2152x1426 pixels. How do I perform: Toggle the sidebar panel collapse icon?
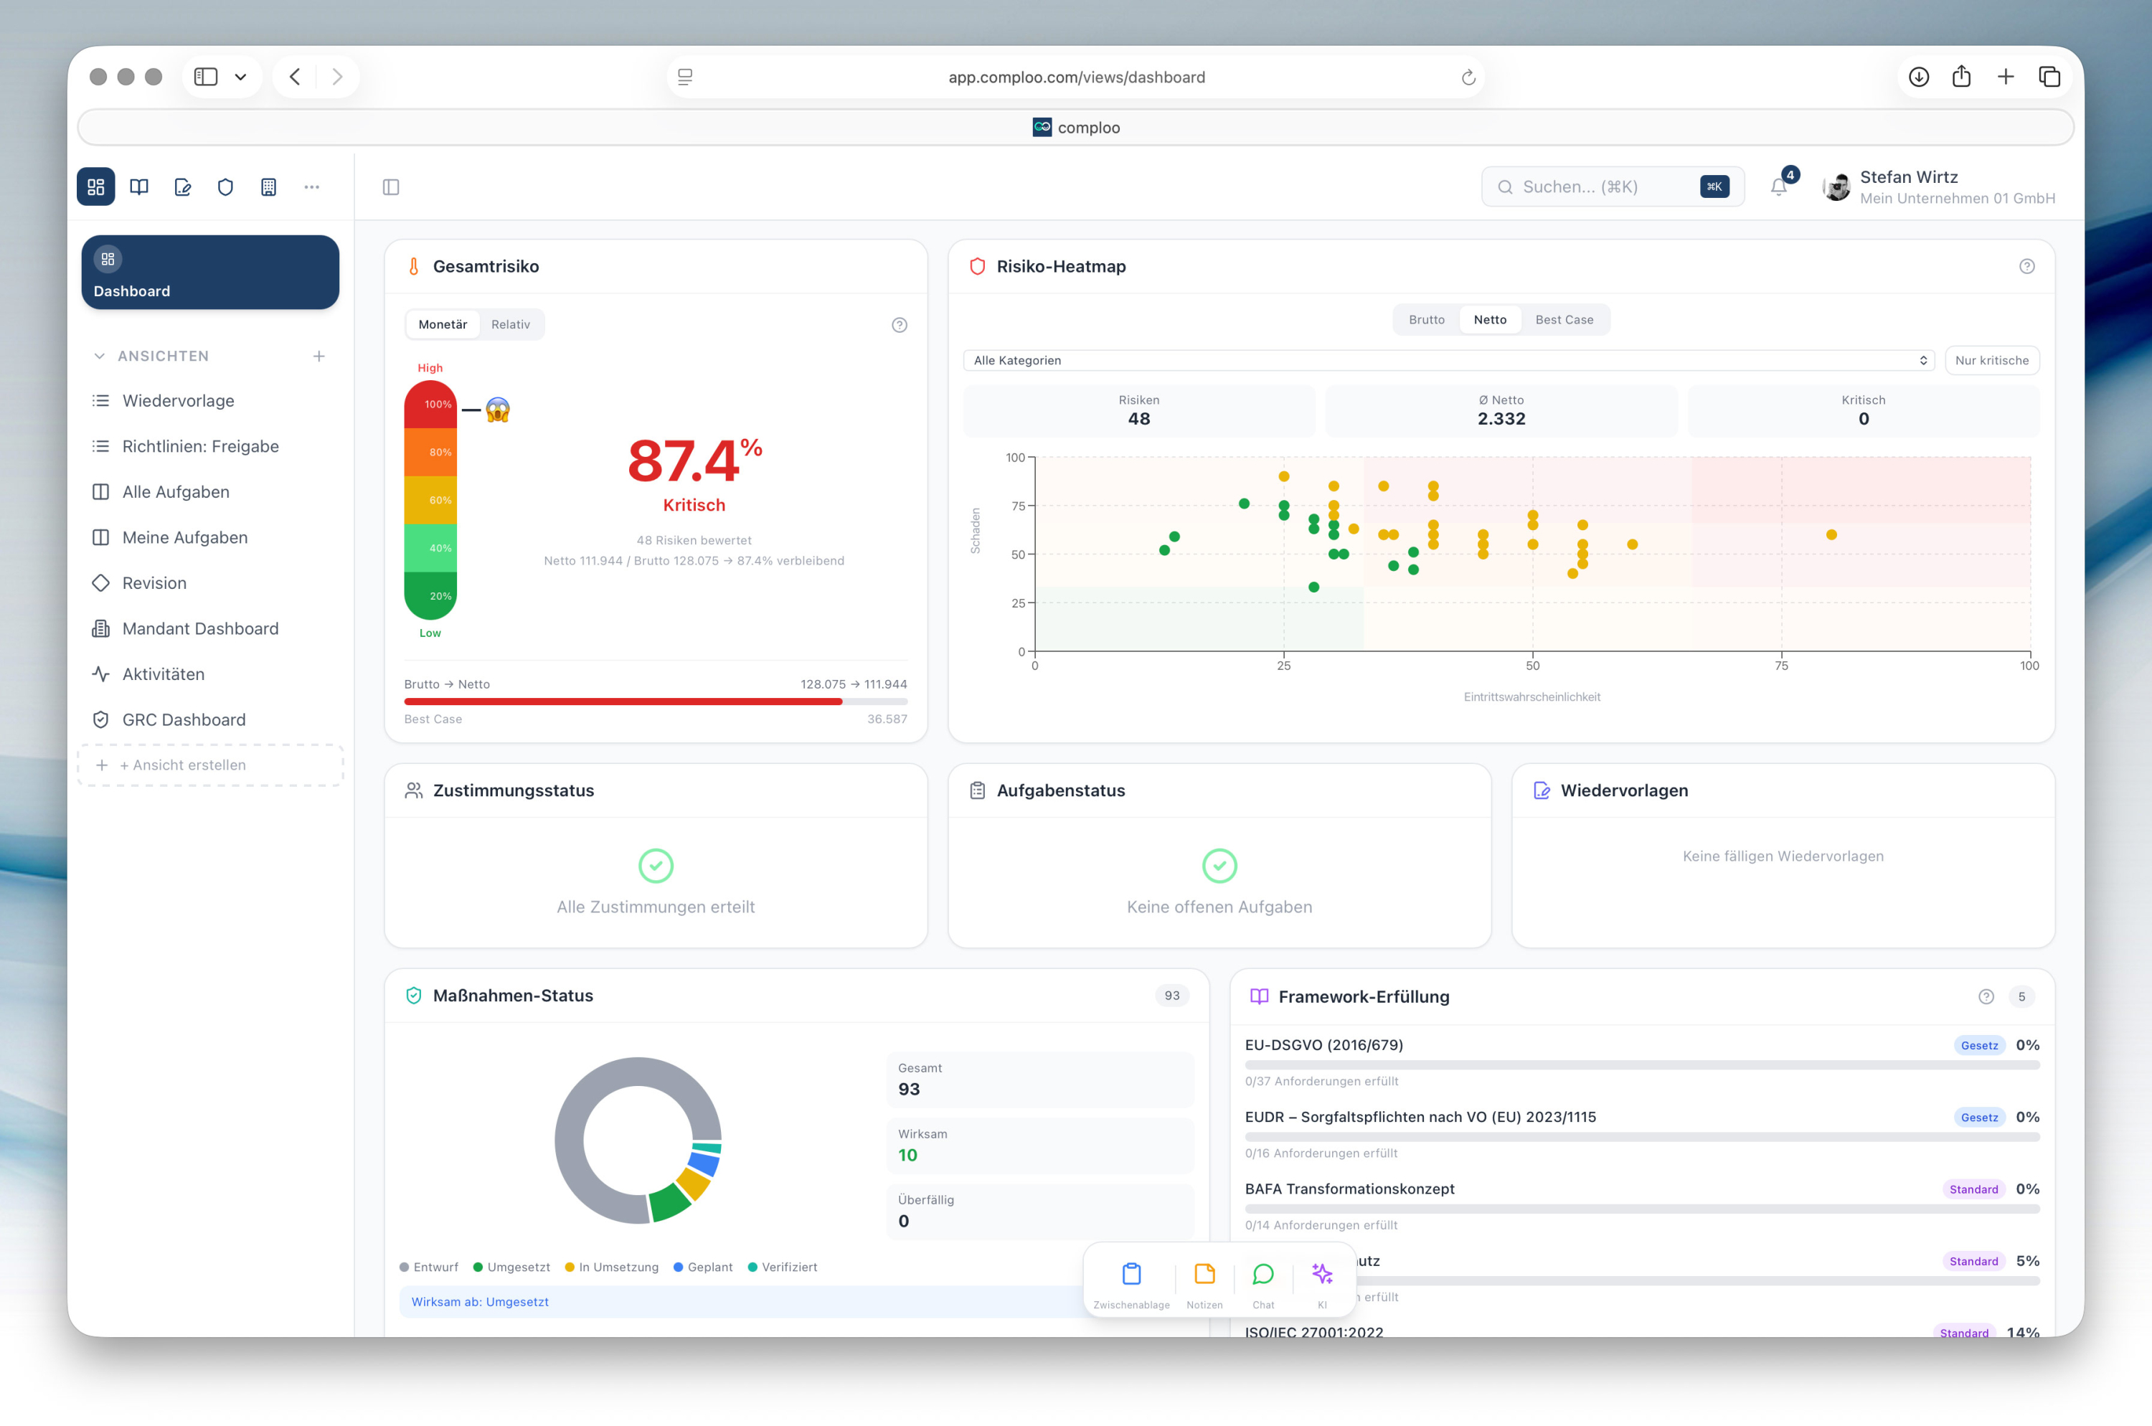click(391, 187)
